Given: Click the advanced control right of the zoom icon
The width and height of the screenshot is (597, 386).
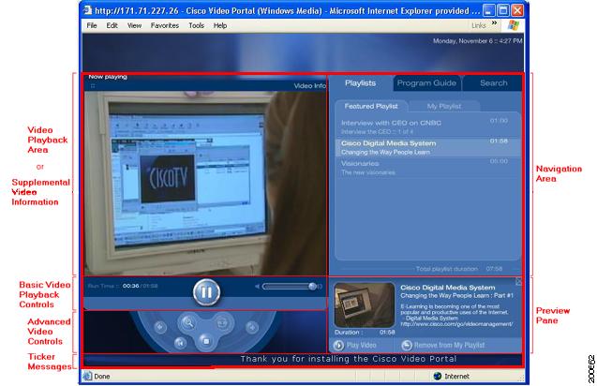Looking at the screenshot, I should click(x=223, y=323).
